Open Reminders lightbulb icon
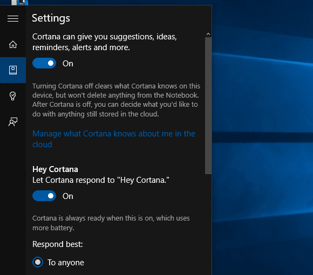 pyautogui.click(x=13, y=96)
